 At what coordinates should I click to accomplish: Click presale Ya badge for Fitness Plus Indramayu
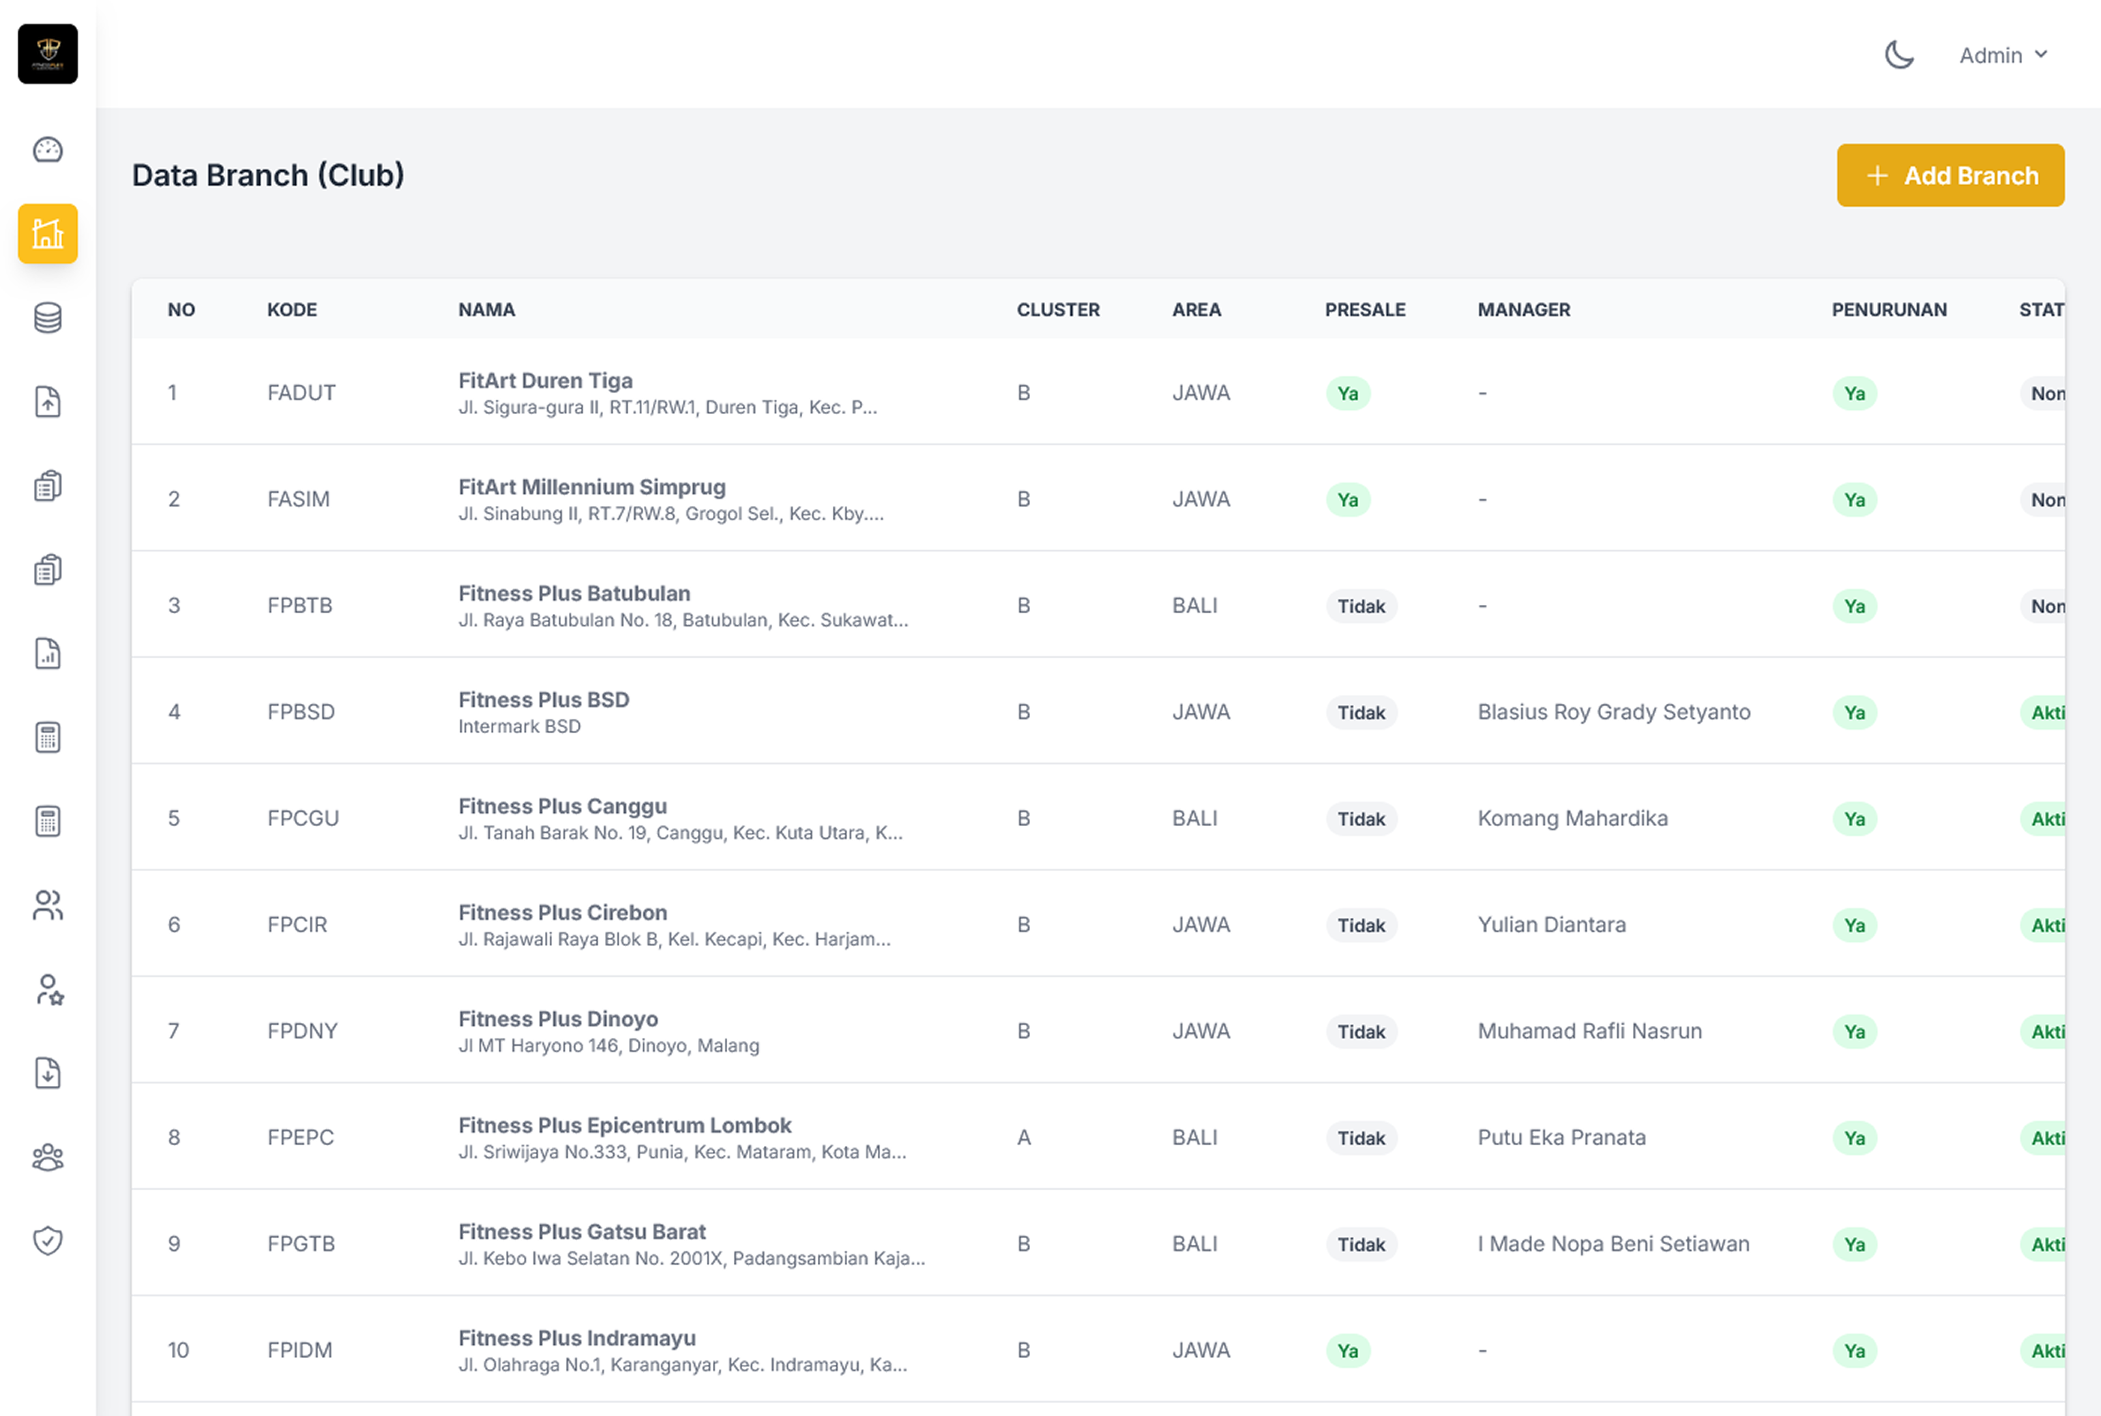click(1348, 1352)
